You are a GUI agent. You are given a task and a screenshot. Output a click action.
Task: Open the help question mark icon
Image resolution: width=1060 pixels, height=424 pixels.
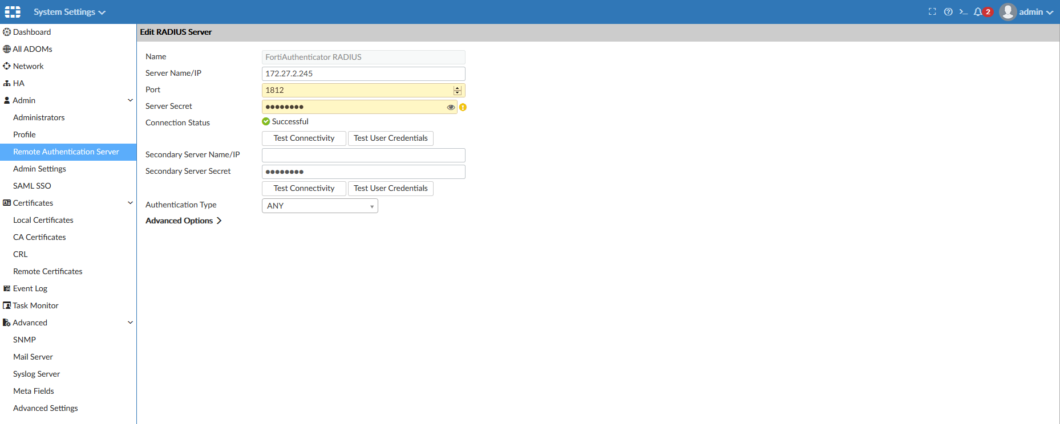(948, 11)
